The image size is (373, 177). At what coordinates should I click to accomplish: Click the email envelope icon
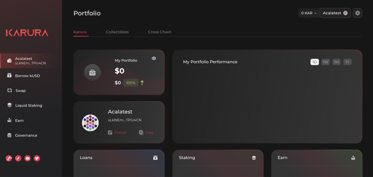pyautogui.click(x=28, y=158)
